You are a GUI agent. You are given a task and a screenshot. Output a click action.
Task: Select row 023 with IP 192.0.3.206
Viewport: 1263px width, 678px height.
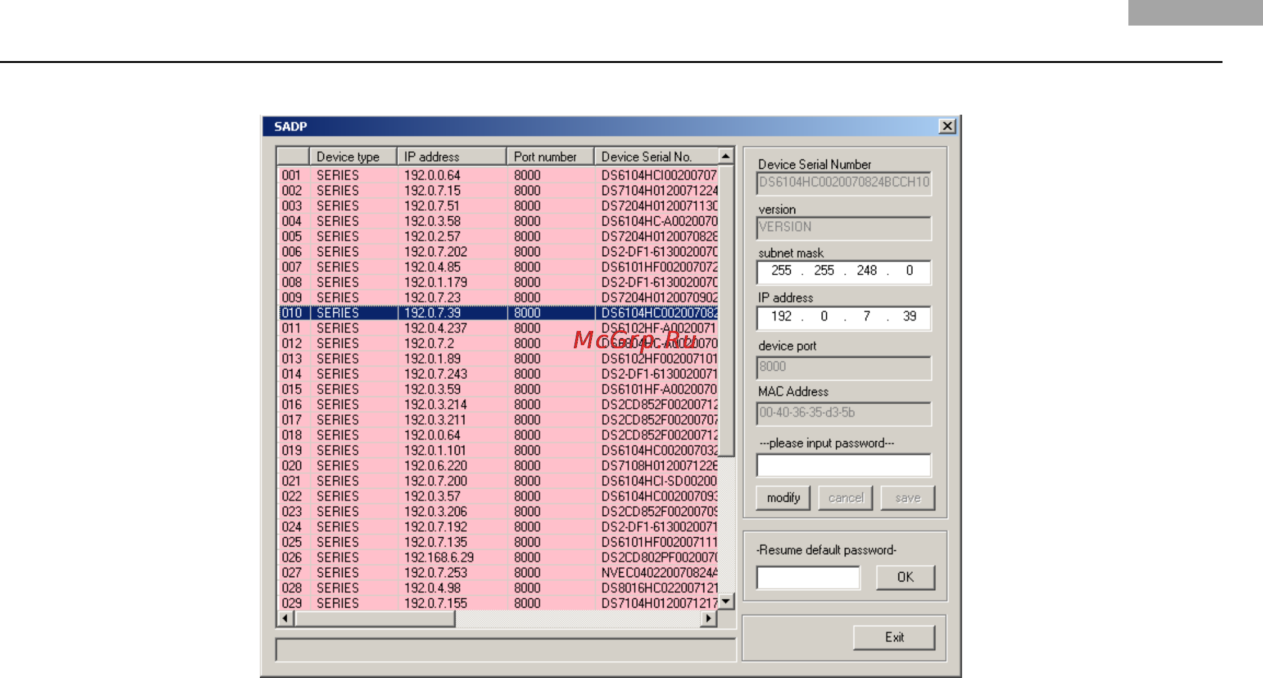(x=498, y=511)
